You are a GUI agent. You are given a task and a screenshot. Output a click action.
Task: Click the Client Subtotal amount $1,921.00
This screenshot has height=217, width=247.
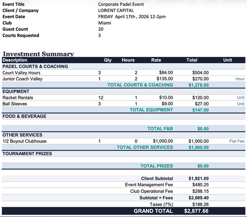tap(199, 179)
